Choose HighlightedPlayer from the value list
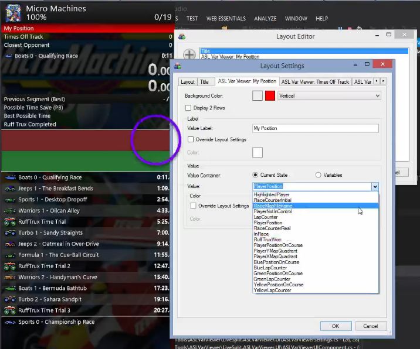 (316, 194)
